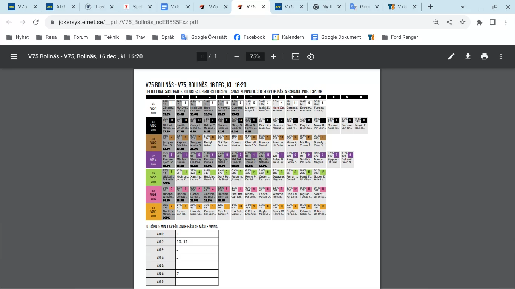View site information lock icon

[52, 22]
